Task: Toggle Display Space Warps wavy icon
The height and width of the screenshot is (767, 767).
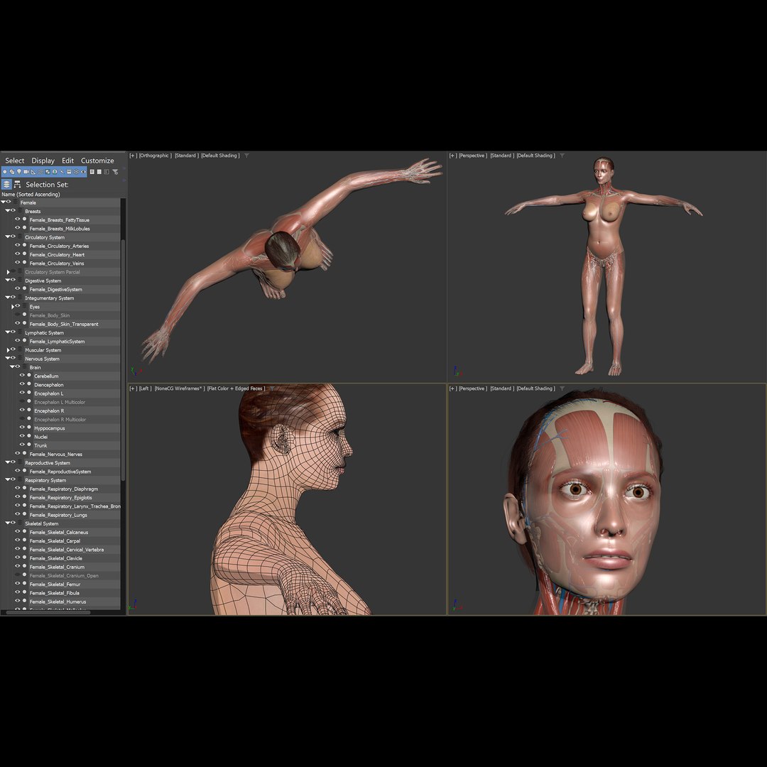Action: coord(40,172)
